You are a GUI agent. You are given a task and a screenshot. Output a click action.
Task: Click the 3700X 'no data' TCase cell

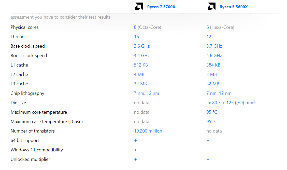(142, 122)
